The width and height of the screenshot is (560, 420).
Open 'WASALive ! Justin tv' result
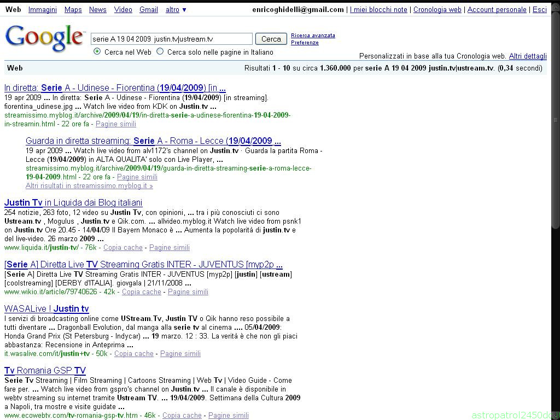(46, 308)
